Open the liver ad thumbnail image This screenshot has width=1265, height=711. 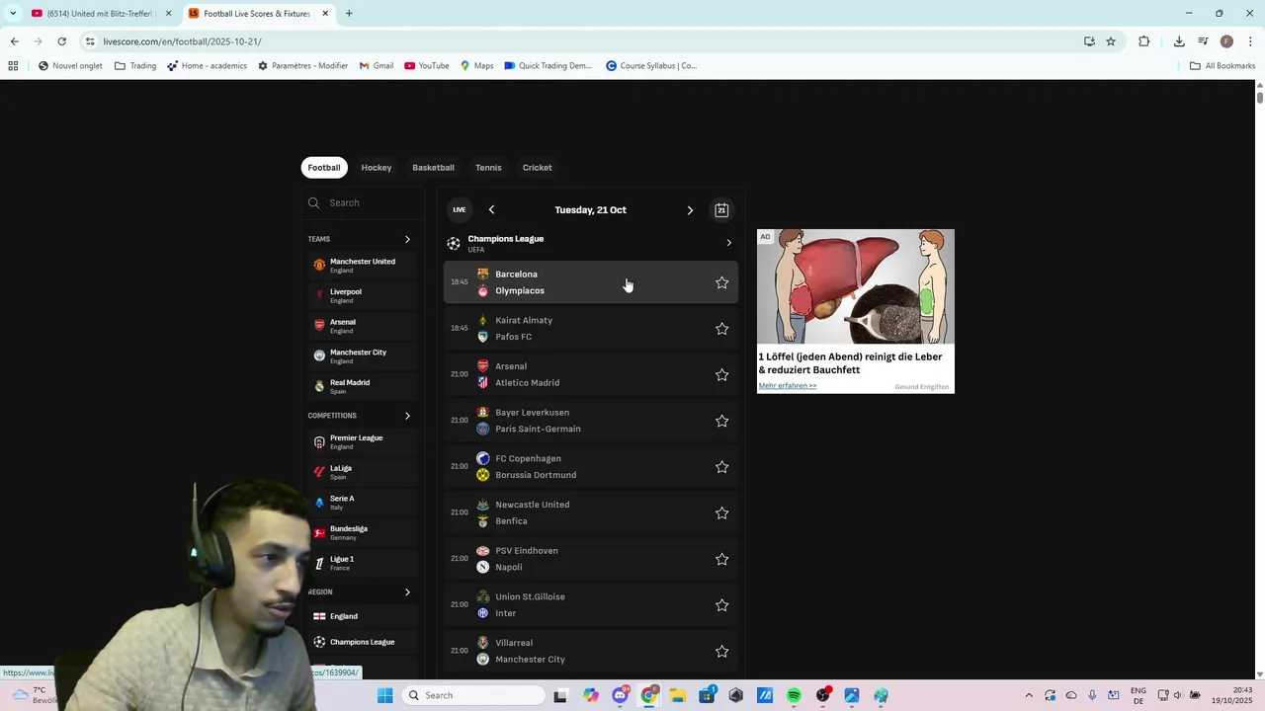point(856,286)
